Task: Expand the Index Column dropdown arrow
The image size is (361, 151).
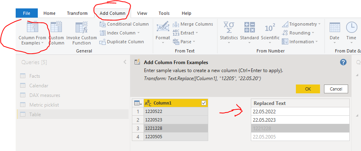Action: tap(139, 33)
